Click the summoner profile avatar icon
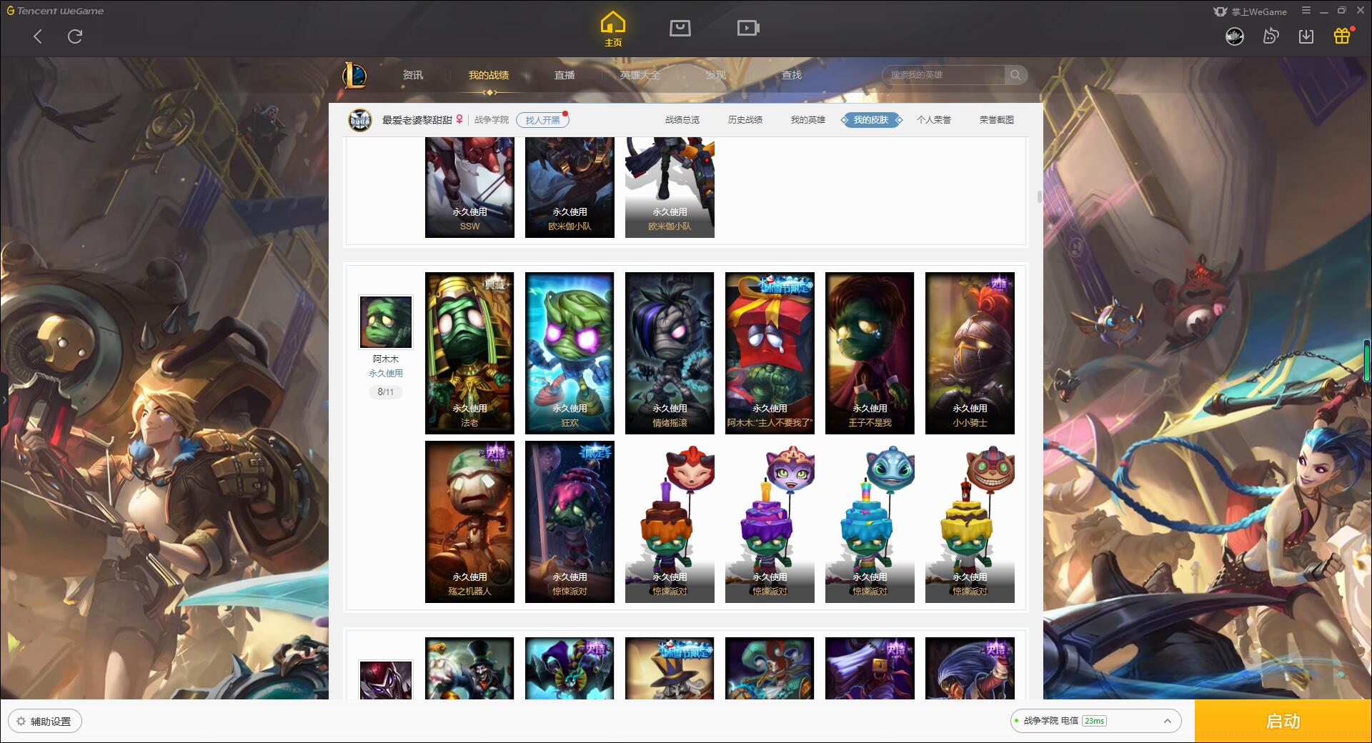The height and width of the screenshot is (743, 1372). coord(360,120)
